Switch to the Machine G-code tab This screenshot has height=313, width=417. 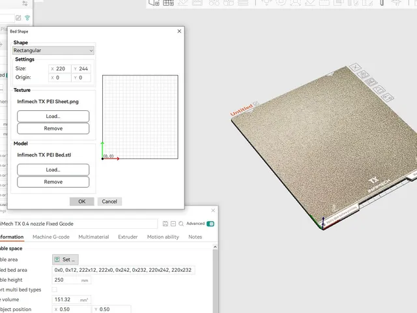coord(51,237)
